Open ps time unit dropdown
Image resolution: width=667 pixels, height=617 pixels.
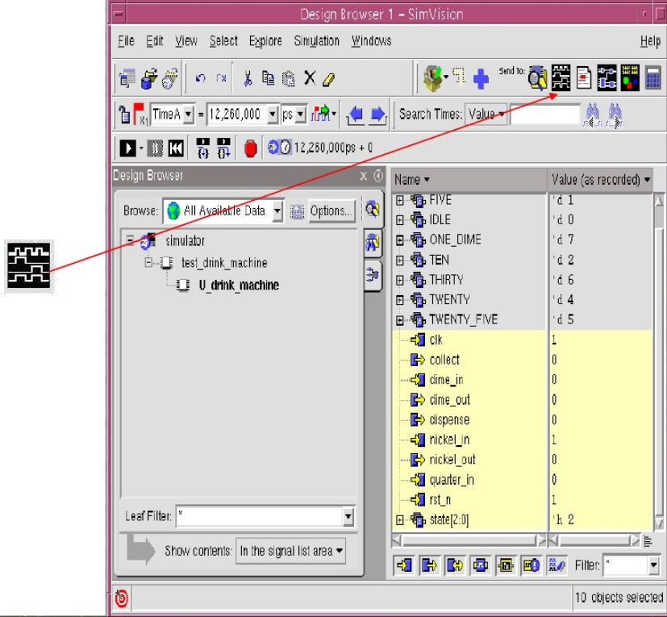[301, 115]
